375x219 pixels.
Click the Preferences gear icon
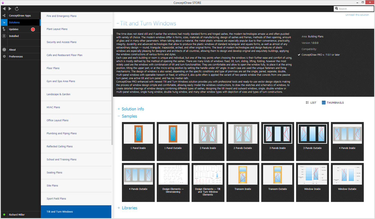pyautogui.click(x=4, y=57)
